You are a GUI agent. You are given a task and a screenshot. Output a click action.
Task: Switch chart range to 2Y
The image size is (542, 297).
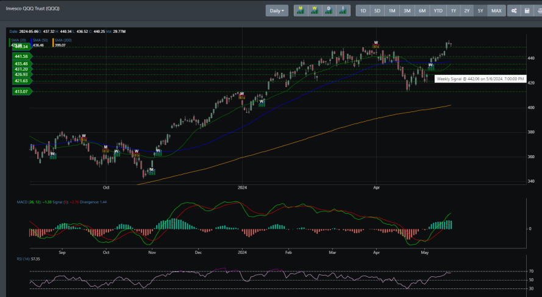[x=466, y=11]
